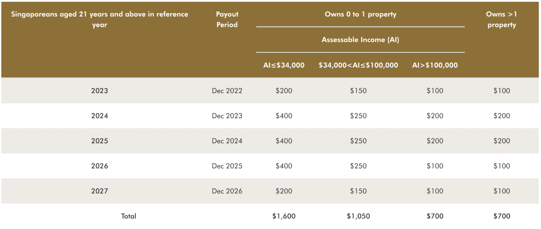Click the 'AI>$100,000' column header
541x229 pixels.
click(435, 65)
